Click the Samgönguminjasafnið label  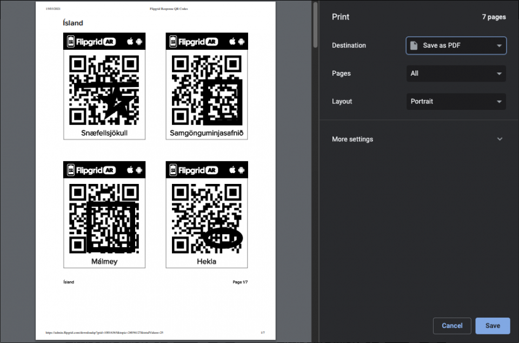point(207,133)
